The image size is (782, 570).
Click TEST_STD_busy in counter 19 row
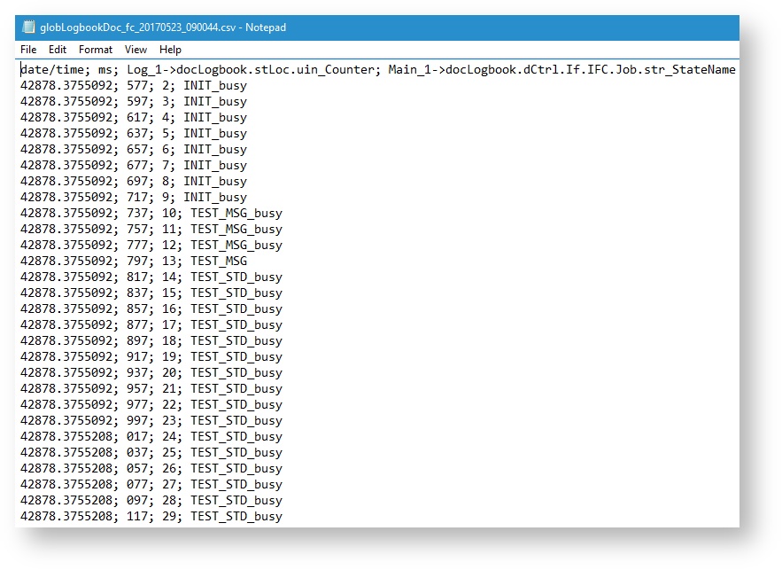coord(236,357)
